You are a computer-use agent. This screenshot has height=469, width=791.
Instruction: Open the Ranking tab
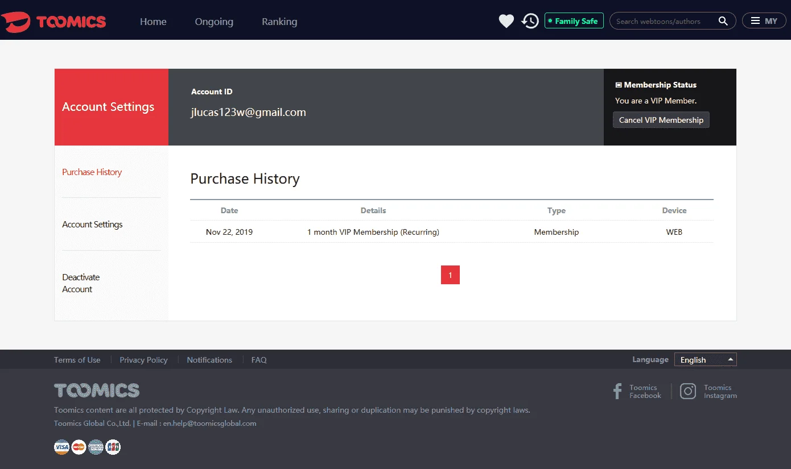pyautogui.click(x=279, y=22)
